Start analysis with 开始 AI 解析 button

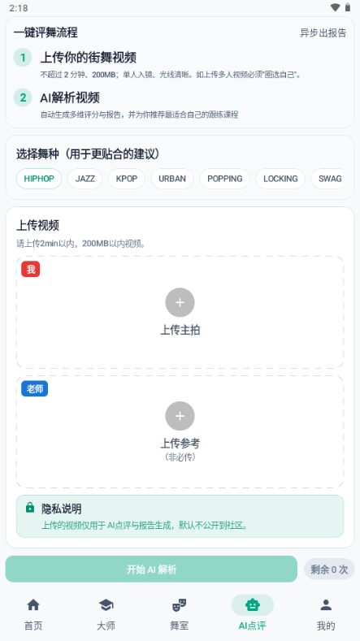[x=151, y=569]
